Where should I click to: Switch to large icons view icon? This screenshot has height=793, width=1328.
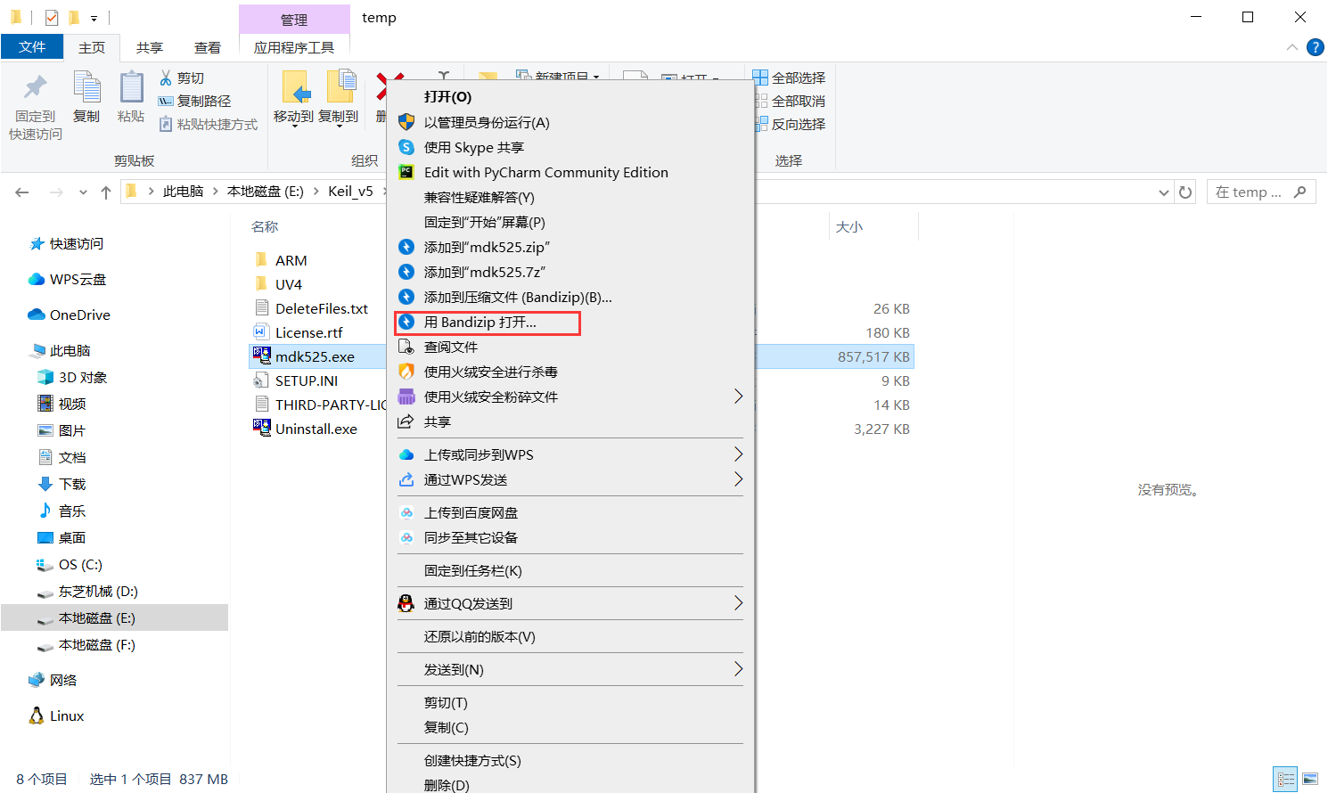(x=1309, y=779)
